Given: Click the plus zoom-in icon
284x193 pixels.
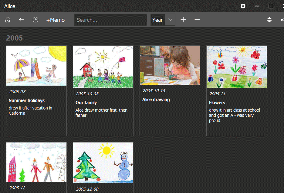Looking at the screenshot, I should tap(183, 20).
